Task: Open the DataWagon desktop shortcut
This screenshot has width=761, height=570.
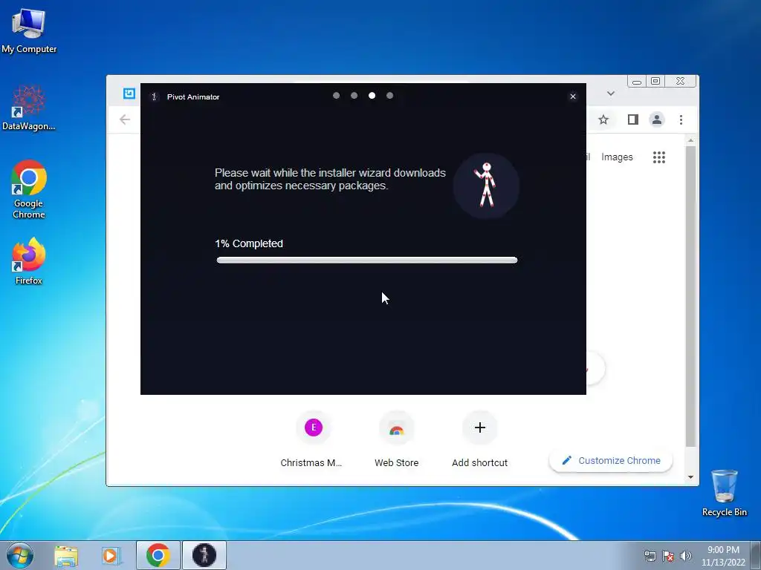Action: pyautogui.click(x=29, y=108)
